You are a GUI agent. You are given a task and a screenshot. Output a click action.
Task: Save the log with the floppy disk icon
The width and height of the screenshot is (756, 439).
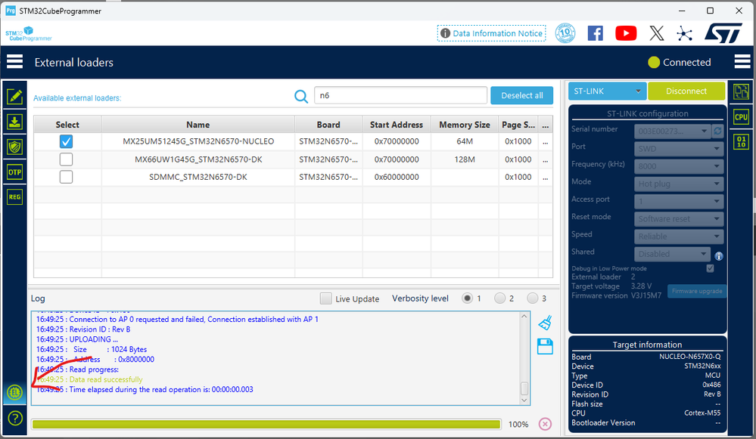click(x=545, y=347)
